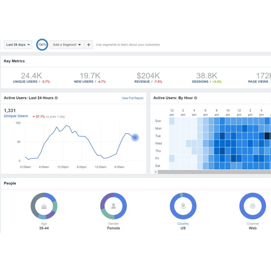271x271 pixels.
Task: Click the REVENUE metric label
Action: [x=142, y=82]
